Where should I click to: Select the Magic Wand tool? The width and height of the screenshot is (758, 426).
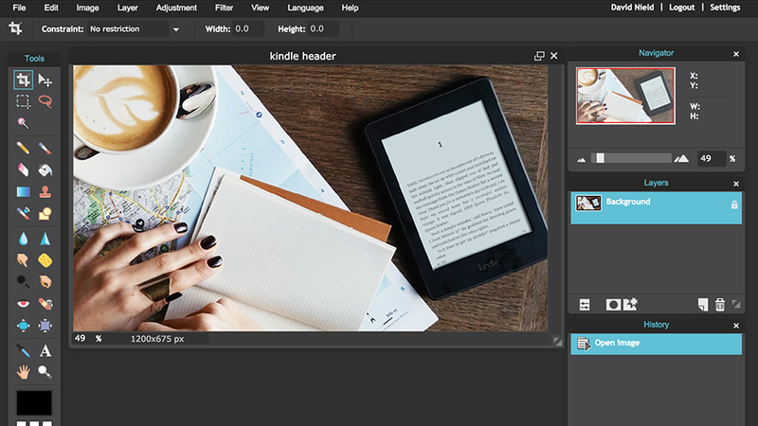pyautogui.click(x=23, y=123)
